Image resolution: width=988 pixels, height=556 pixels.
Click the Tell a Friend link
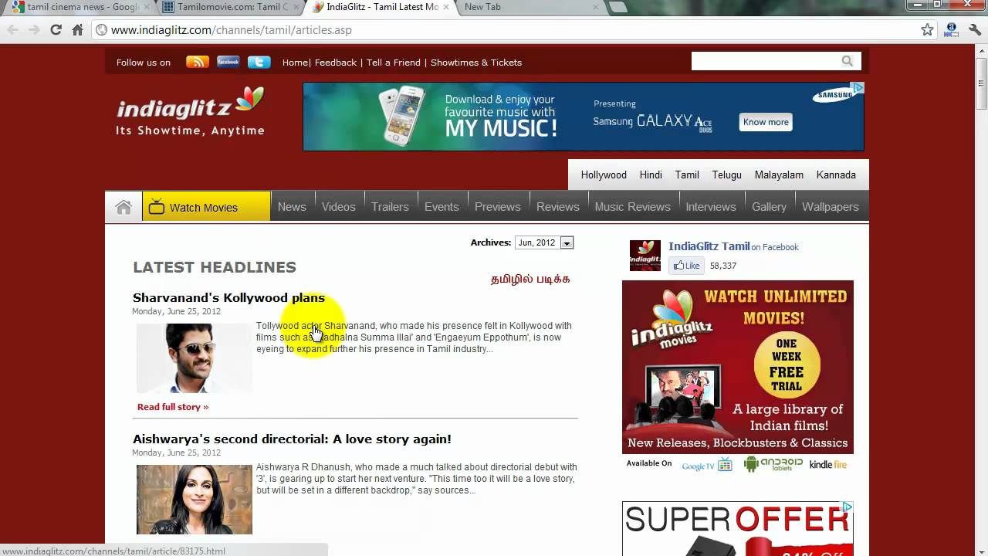point(394,63)
